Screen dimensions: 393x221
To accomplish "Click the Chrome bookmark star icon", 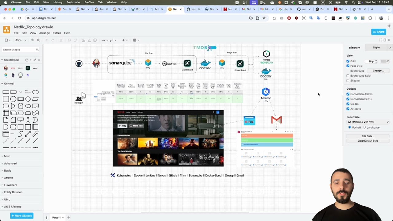I will tap(264, 18).
